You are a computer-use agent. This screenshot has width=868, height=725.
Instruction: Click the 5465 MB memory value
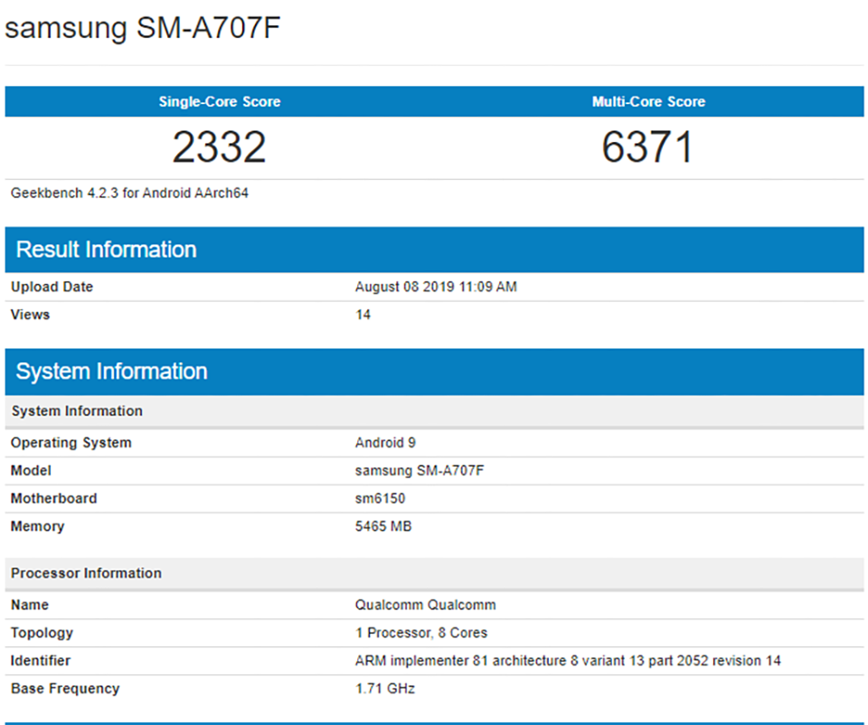point(383,526)
